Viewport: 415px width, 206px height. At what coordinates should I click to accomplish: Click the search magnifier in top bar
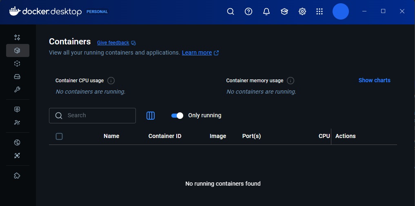coord(231,11)
